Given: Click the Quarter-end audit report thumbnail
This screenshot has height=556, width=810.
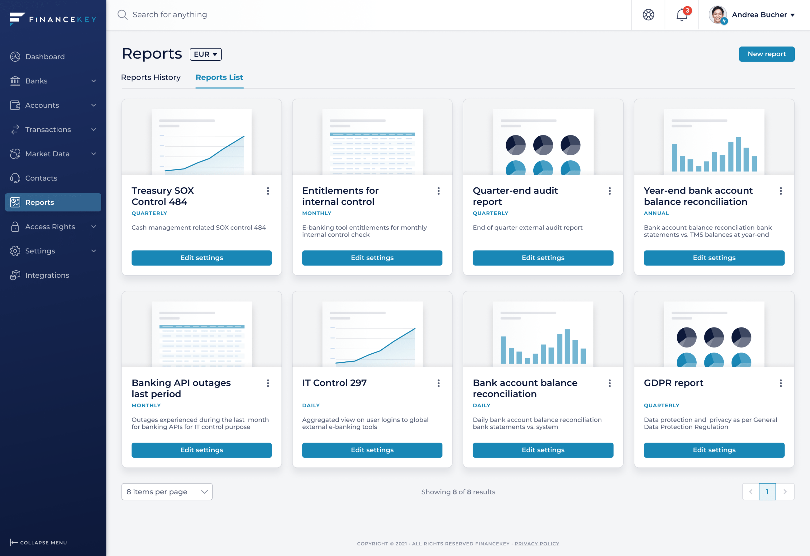Looking at the screenshot, I should 543,142.
